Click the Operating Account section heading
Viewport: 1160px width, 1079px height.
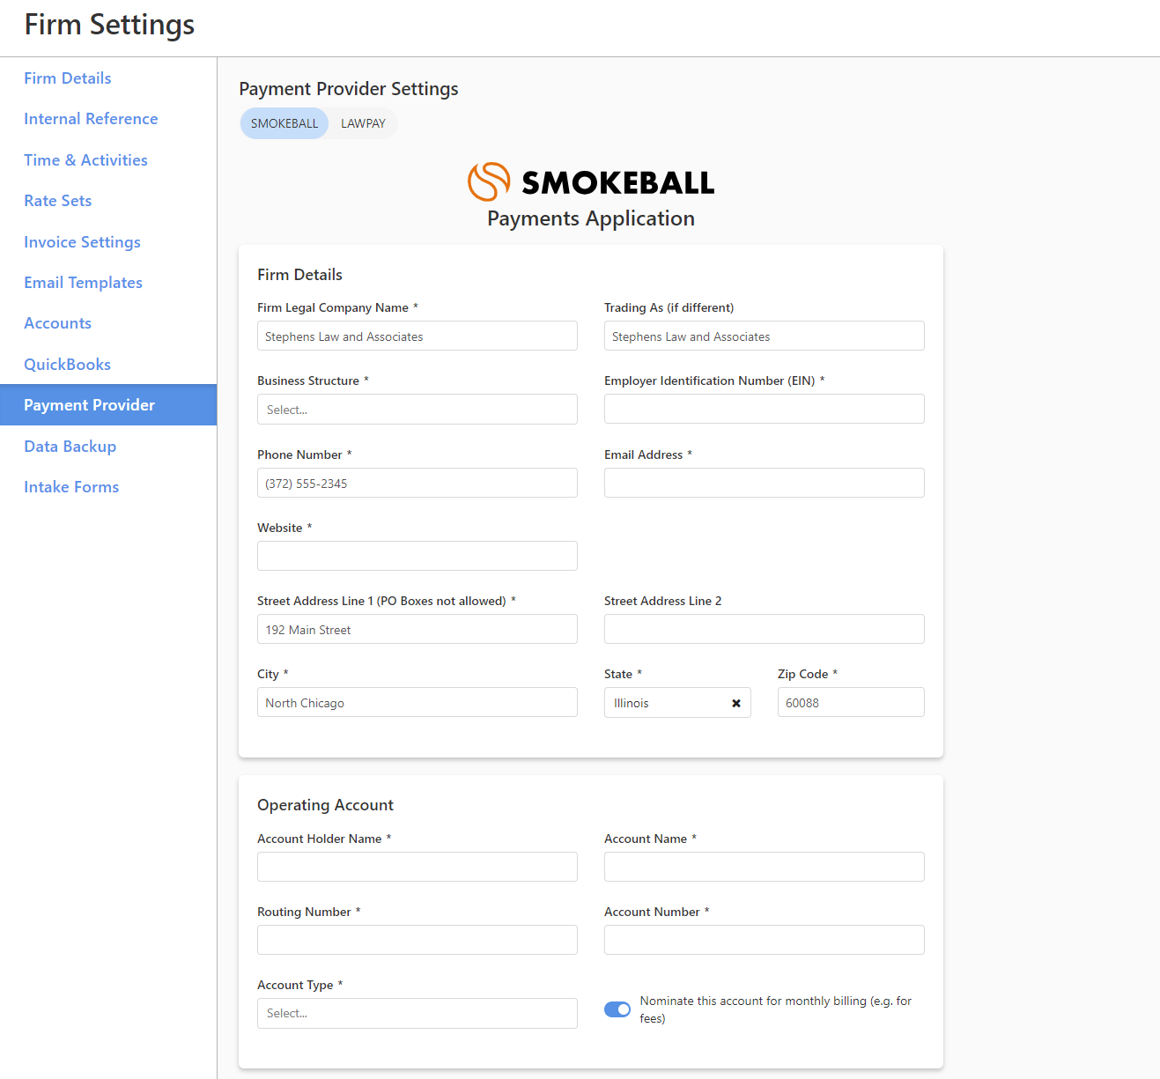(x=325, y=805)
